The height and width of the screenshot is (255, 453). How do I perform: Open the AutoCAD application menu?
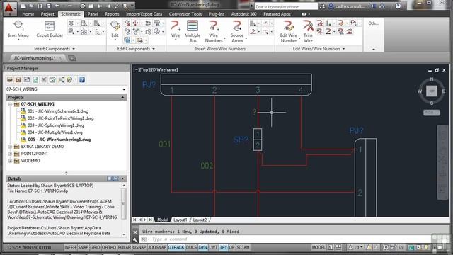click(9, 8)
